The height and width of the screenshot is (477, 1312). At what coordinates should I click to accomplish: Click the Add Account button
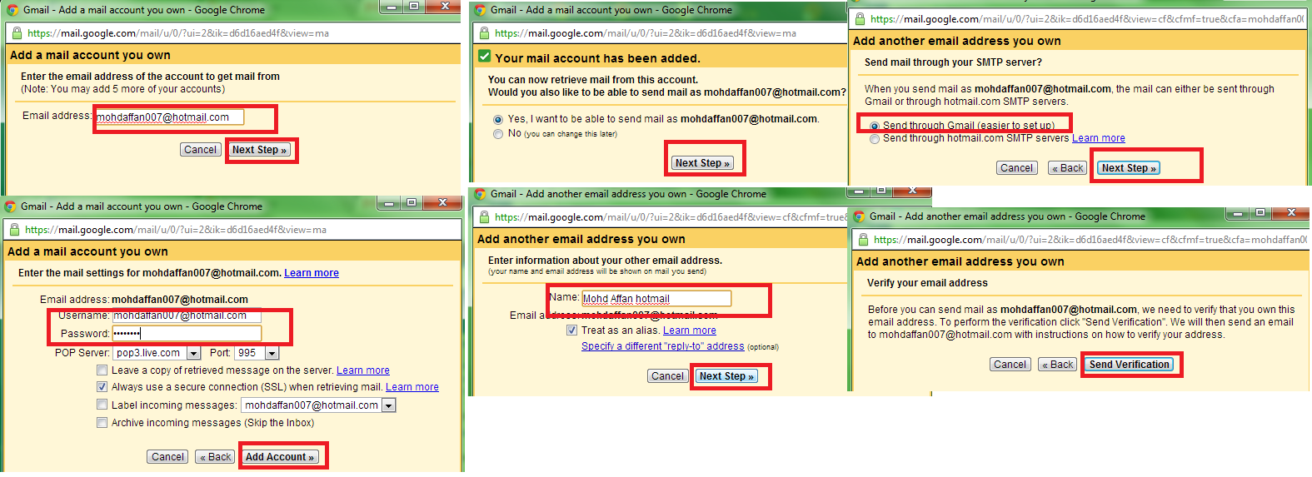click(x=280, y=457)
